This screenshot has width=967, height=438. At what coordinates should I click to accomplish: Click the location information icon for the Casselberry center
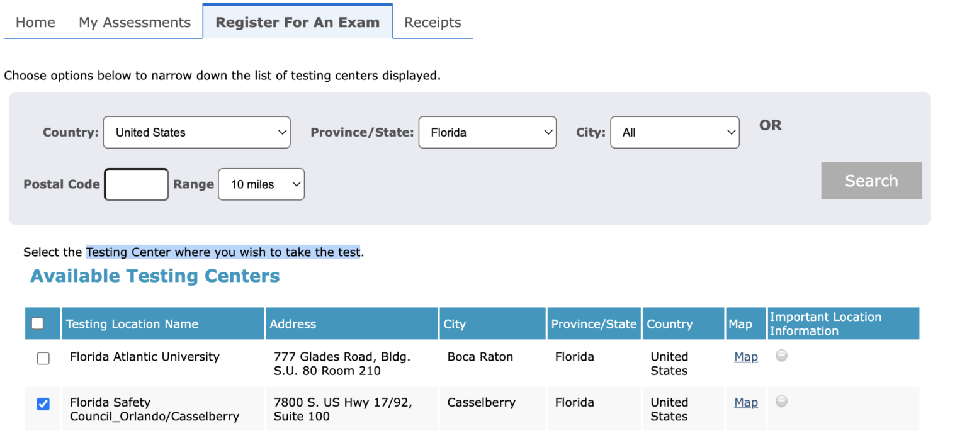[781, 401]
